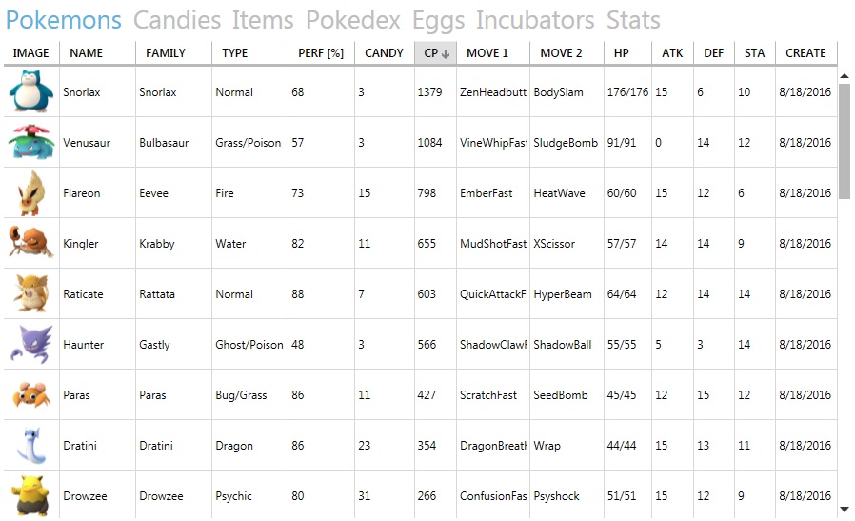Click the Snorlax image thumbnail
The width and height of the screenshot is (855, 521).
[x=31, y=91]
